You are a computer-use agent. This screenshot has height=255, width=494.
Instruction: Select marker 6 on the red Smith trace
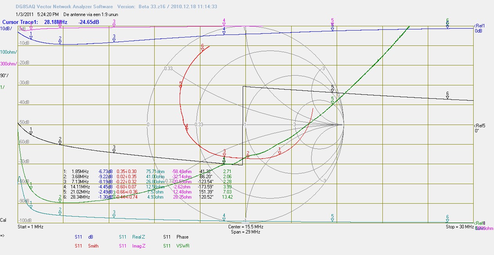click(202, 48)
